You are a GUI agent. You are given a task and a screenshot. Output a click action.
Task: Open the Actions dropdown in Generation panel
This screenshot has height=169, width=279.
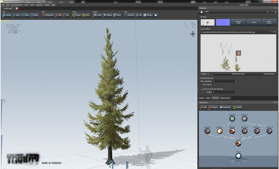pos(213,107)
